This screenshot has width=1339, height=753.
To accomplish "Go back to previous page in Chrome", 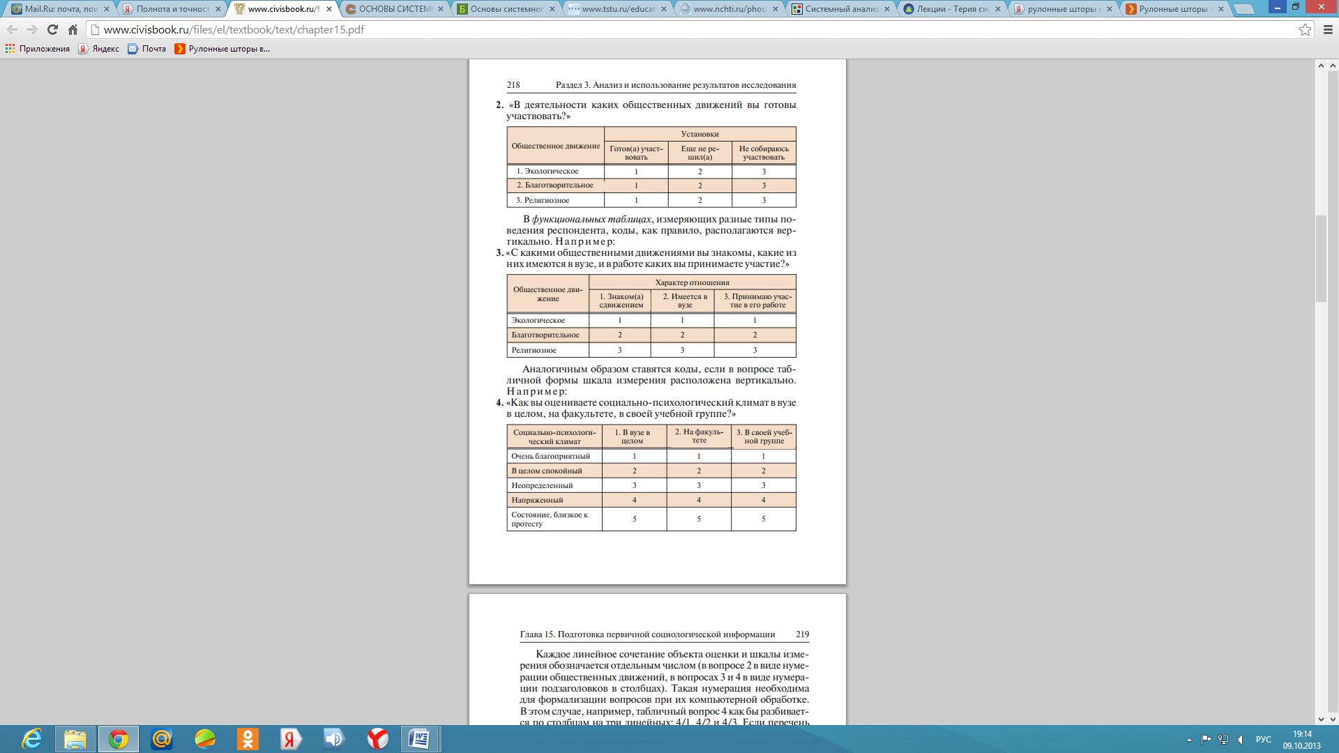I will [12, 30].
